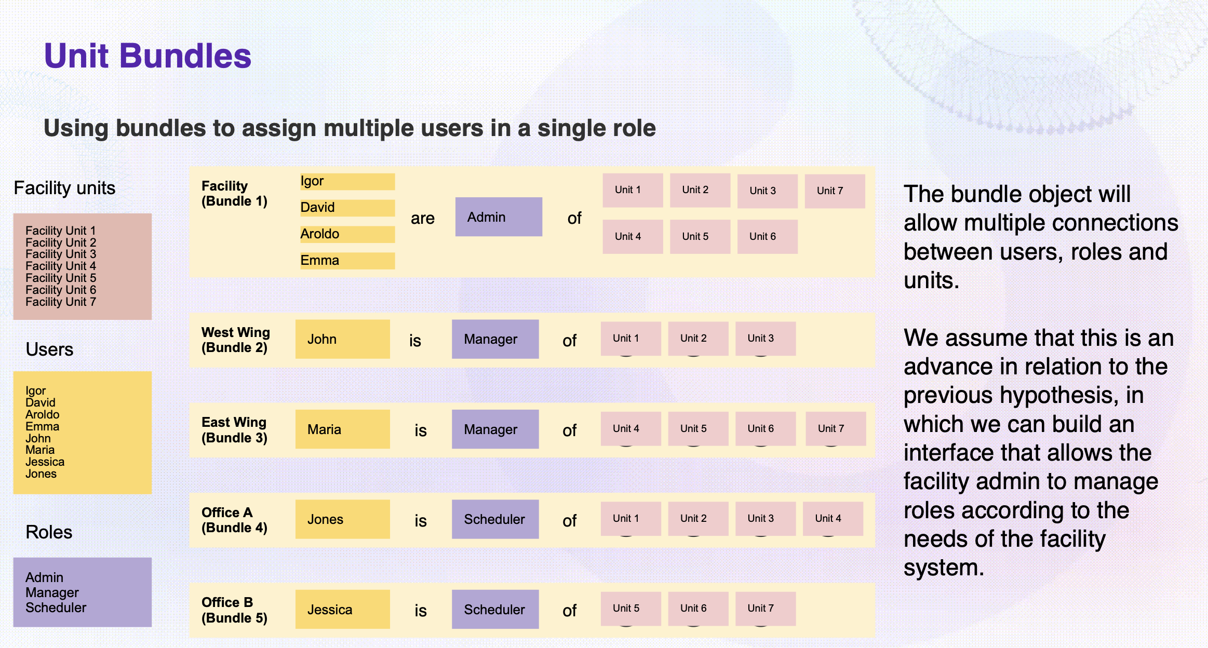1208x648 pixels.
Task: Click the Maria user box
Action: point(342,429)
